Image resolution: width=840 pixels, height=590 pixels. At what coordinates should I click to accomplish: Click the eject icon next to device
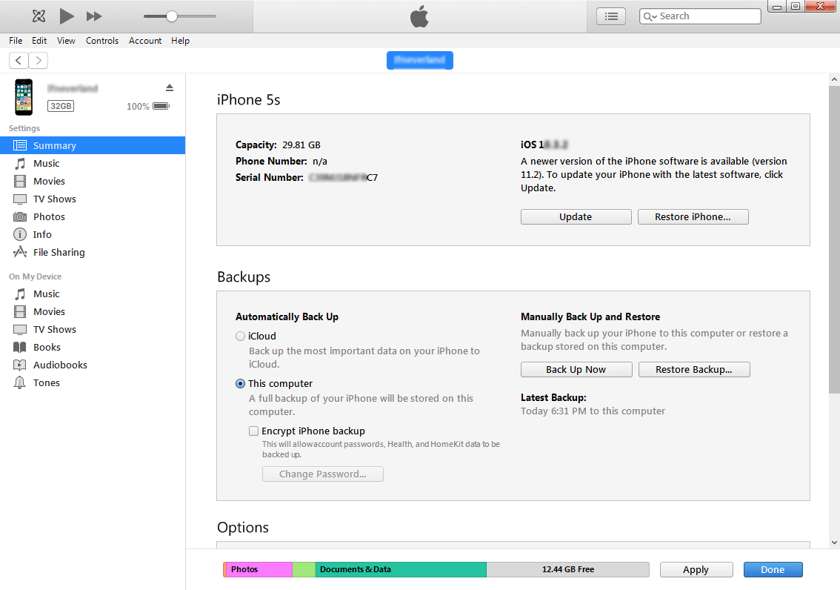tap(169, 87)
